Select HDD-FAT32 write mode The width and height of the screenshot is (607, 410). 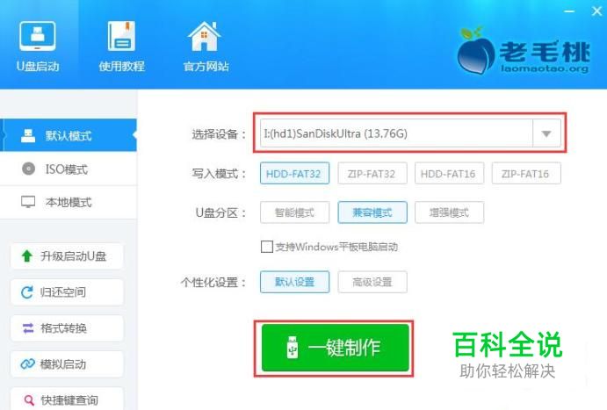(294, 173)
